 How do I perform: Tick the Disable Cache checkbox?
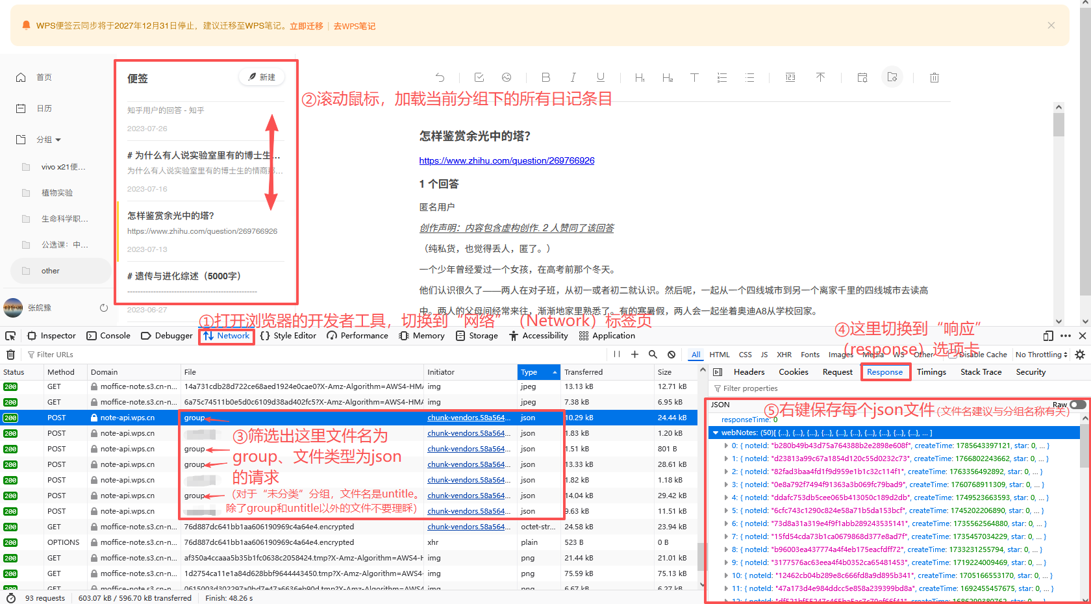tap(953, 355)
